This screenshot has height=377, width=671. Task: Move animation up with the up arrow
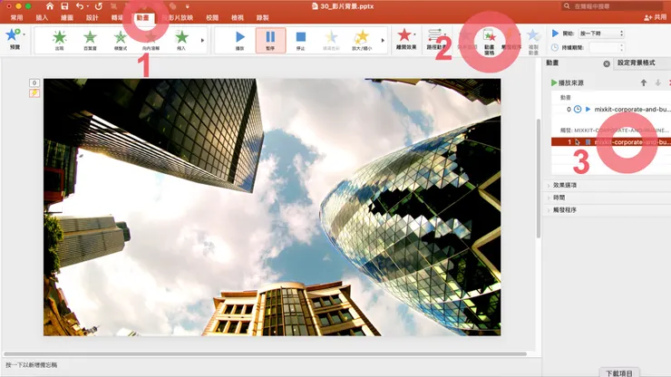(x=644, y=83)
